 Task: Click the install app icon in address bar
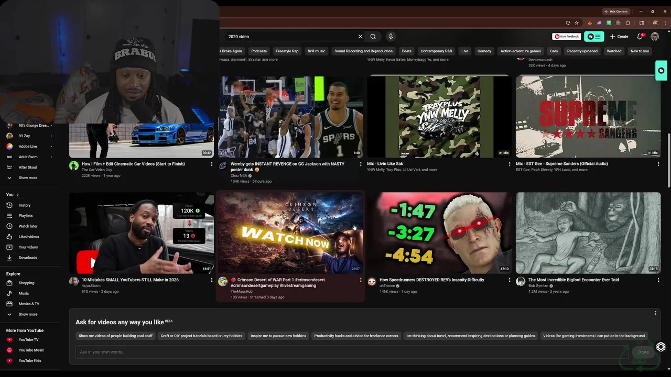click(x=568, y=23)
